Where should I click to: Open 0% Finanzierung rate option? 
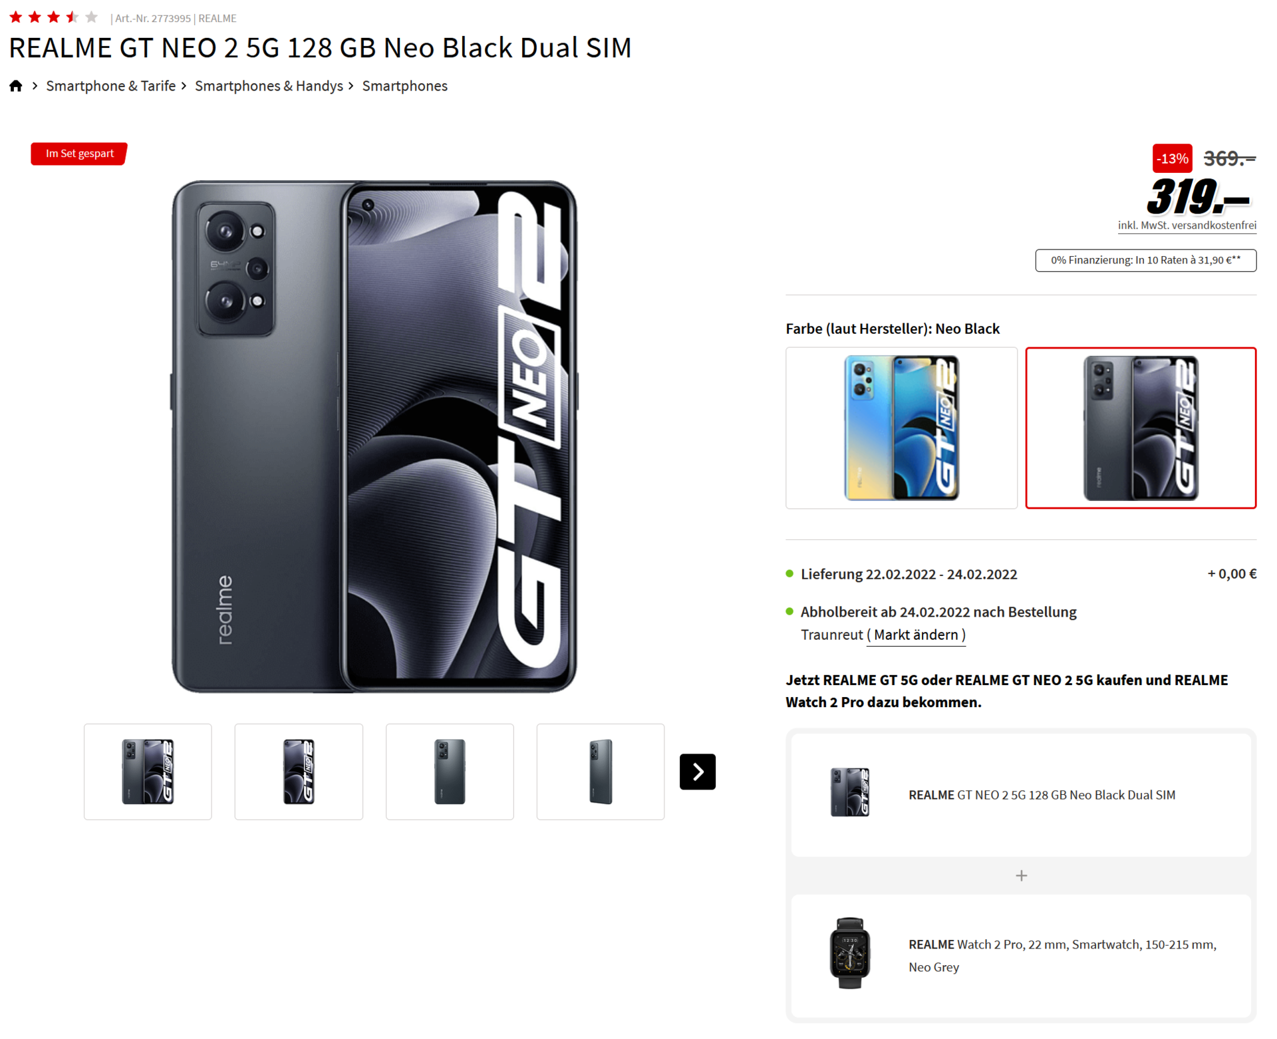click(x=1145, y=260)
